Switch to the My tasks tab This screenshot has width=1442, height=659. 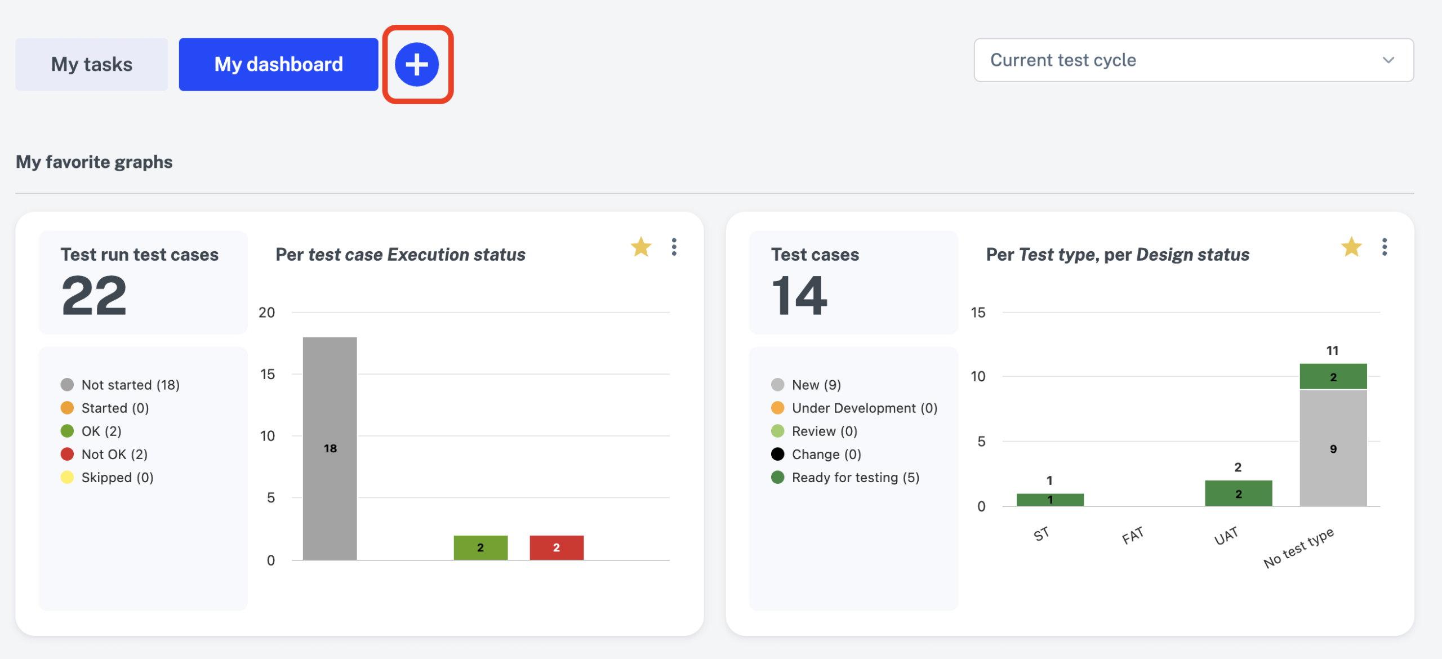click(91, 64)
